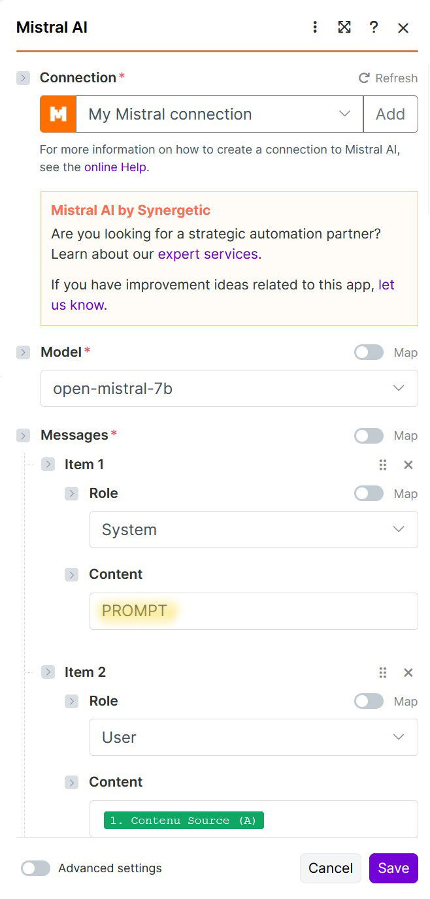The image size is (430, 899).
Task: Expand the module settings to full screen
Action: click(x=344, y=27)
